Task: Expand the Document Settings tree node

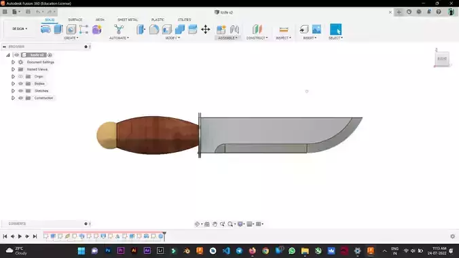Action: pyautogui.click(x=13, y=62)
